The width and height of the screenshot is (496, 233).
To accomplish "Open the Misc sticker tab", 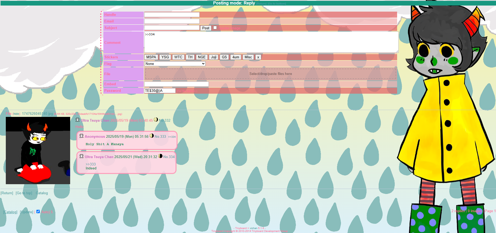I will coord(248,57).
